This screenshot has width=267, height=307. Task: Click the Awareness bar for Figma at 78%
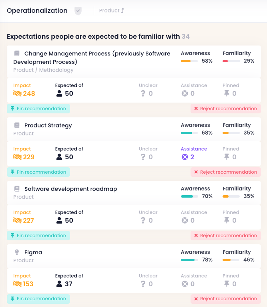[189, 260]
